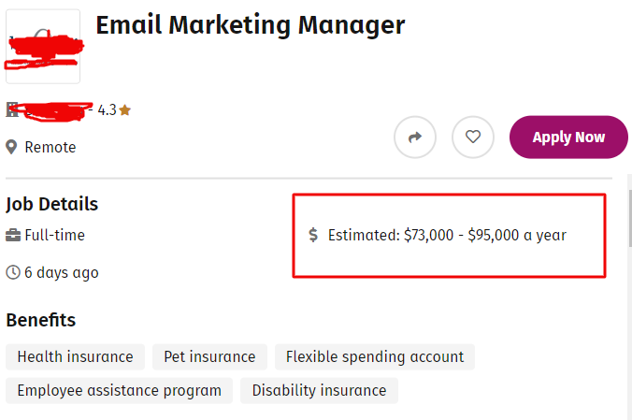Open the company logo thumbnail
The image size is (632, 420).
pos(43,47)
